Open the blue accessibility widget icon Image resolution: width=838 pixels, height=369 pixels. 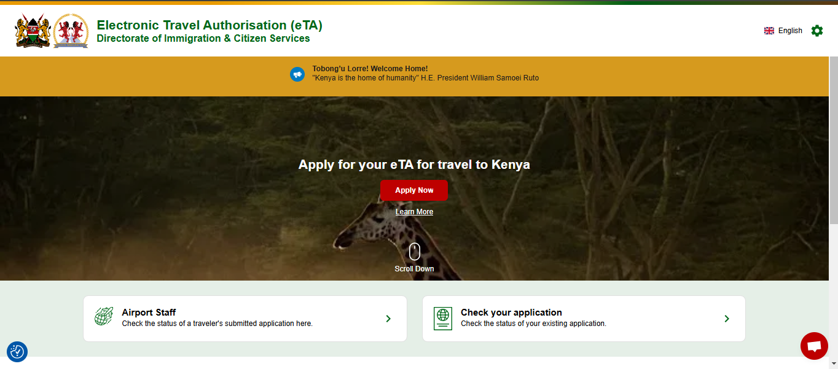[x=17, y=352]
